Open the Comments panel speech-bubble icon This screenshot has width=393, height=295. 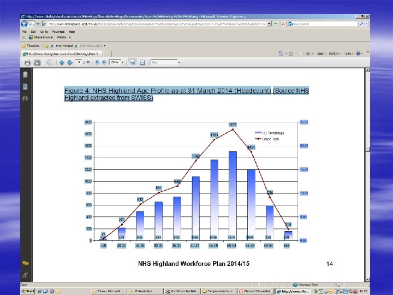[x=25, y=263]
